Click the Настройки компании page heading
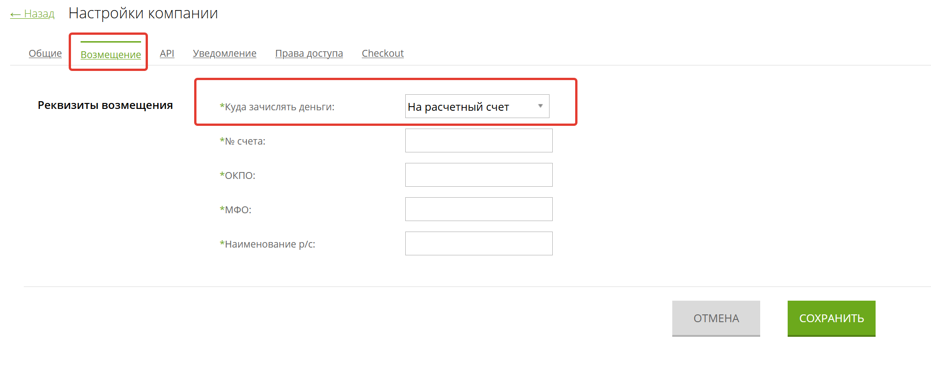This screenshot has width=931, height=378. [x=143, y=13]
